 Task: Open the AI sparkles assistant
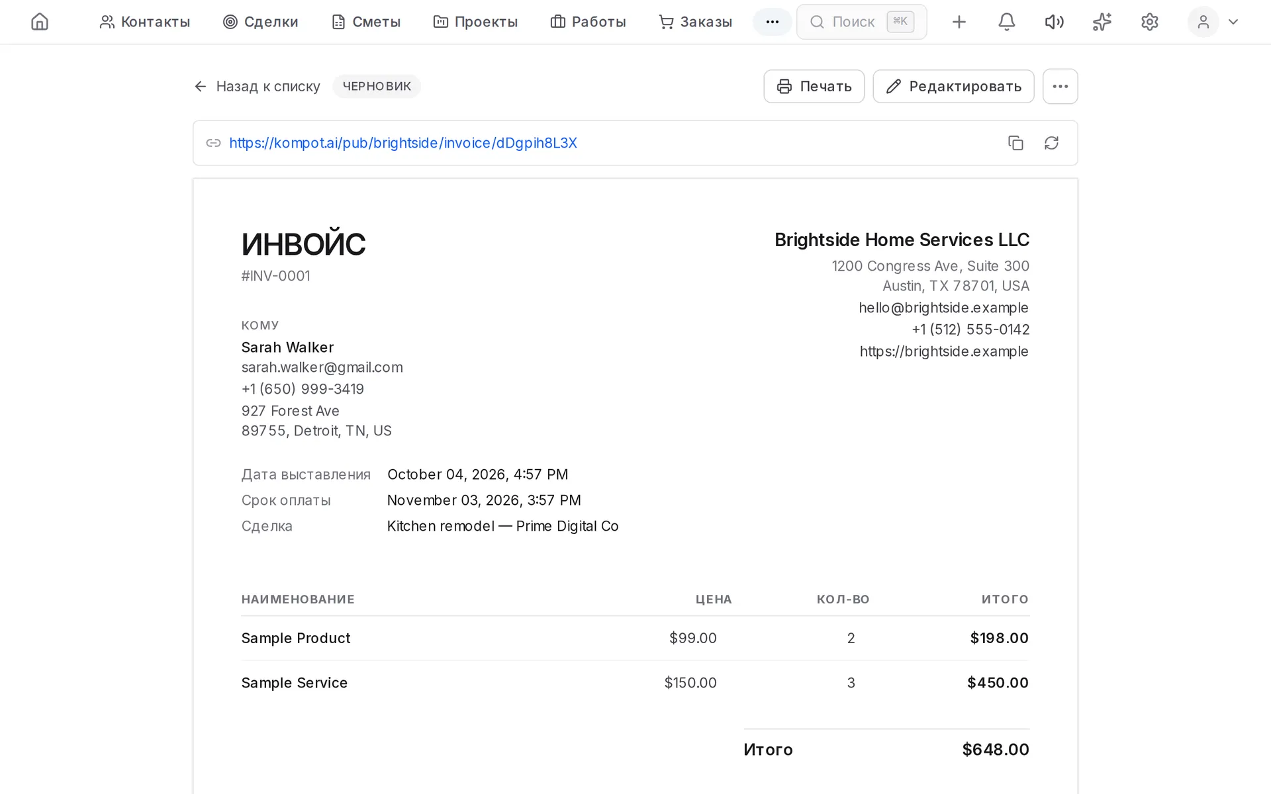pyautogui.click(x=1102, y=22)
